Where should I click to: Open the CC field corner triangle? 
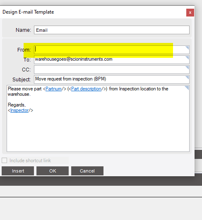point(187,68)
